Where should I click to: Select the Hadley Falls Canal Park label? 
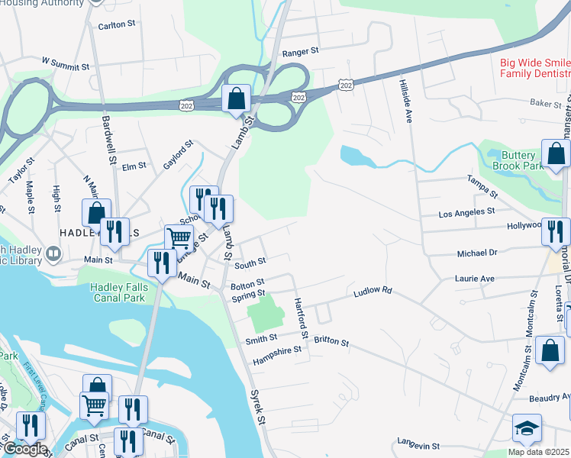(119, 292)
